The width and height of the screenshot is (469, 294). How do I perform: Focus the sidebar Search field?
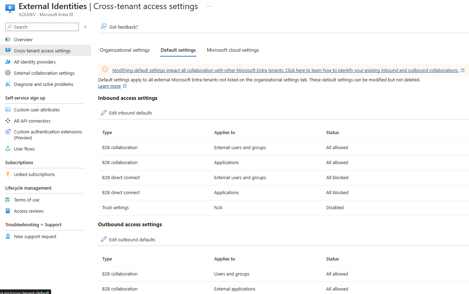pos(42,27)
